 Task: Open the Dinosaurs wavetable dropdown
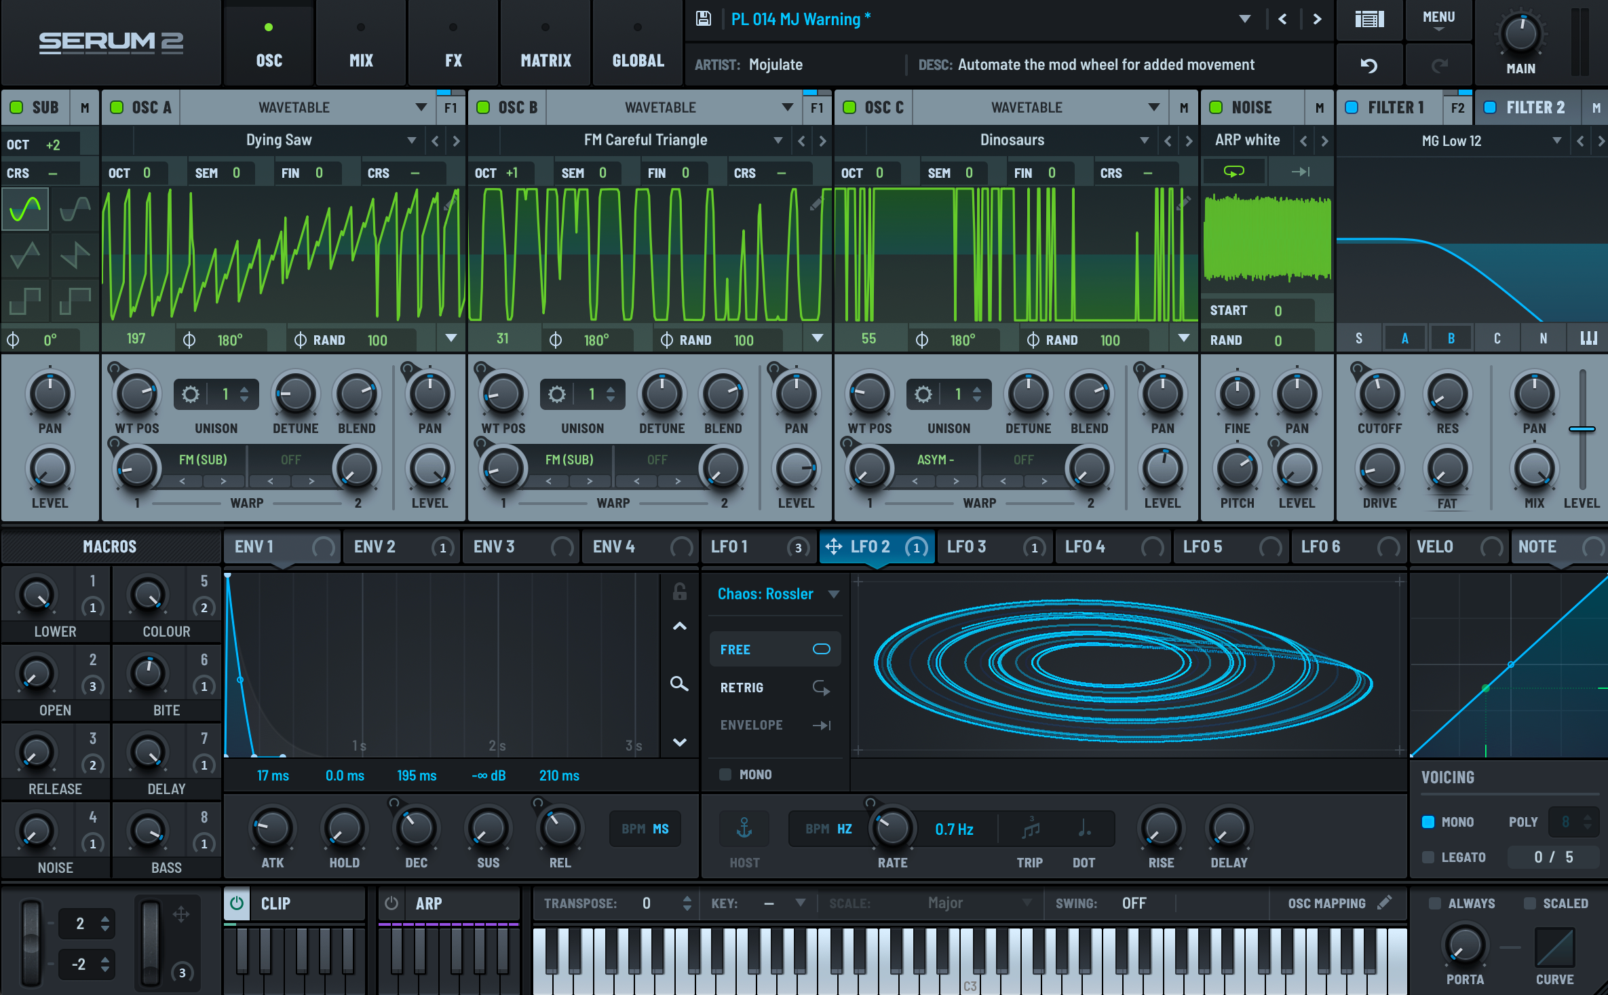pyautogui.click(x=1145, y=140)
